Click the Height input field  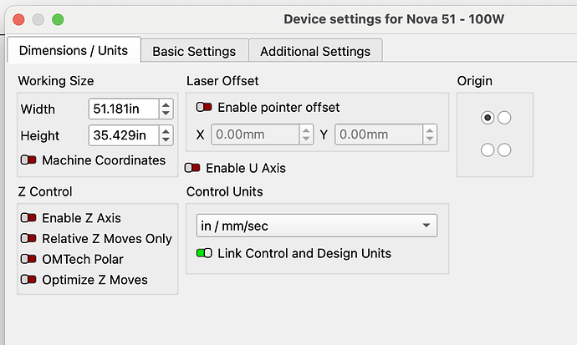(124, 135)
